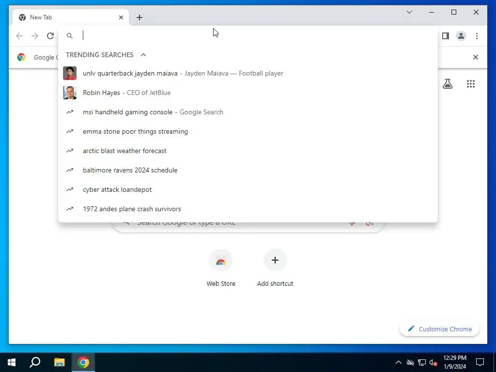Open Chrome's three-dot menu
Screen dimensions: 496x372
pos(477,36)
